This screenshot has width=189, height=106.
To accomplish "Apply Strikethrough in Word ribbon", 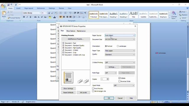I will pyautogui.click(x=35, y=17).
